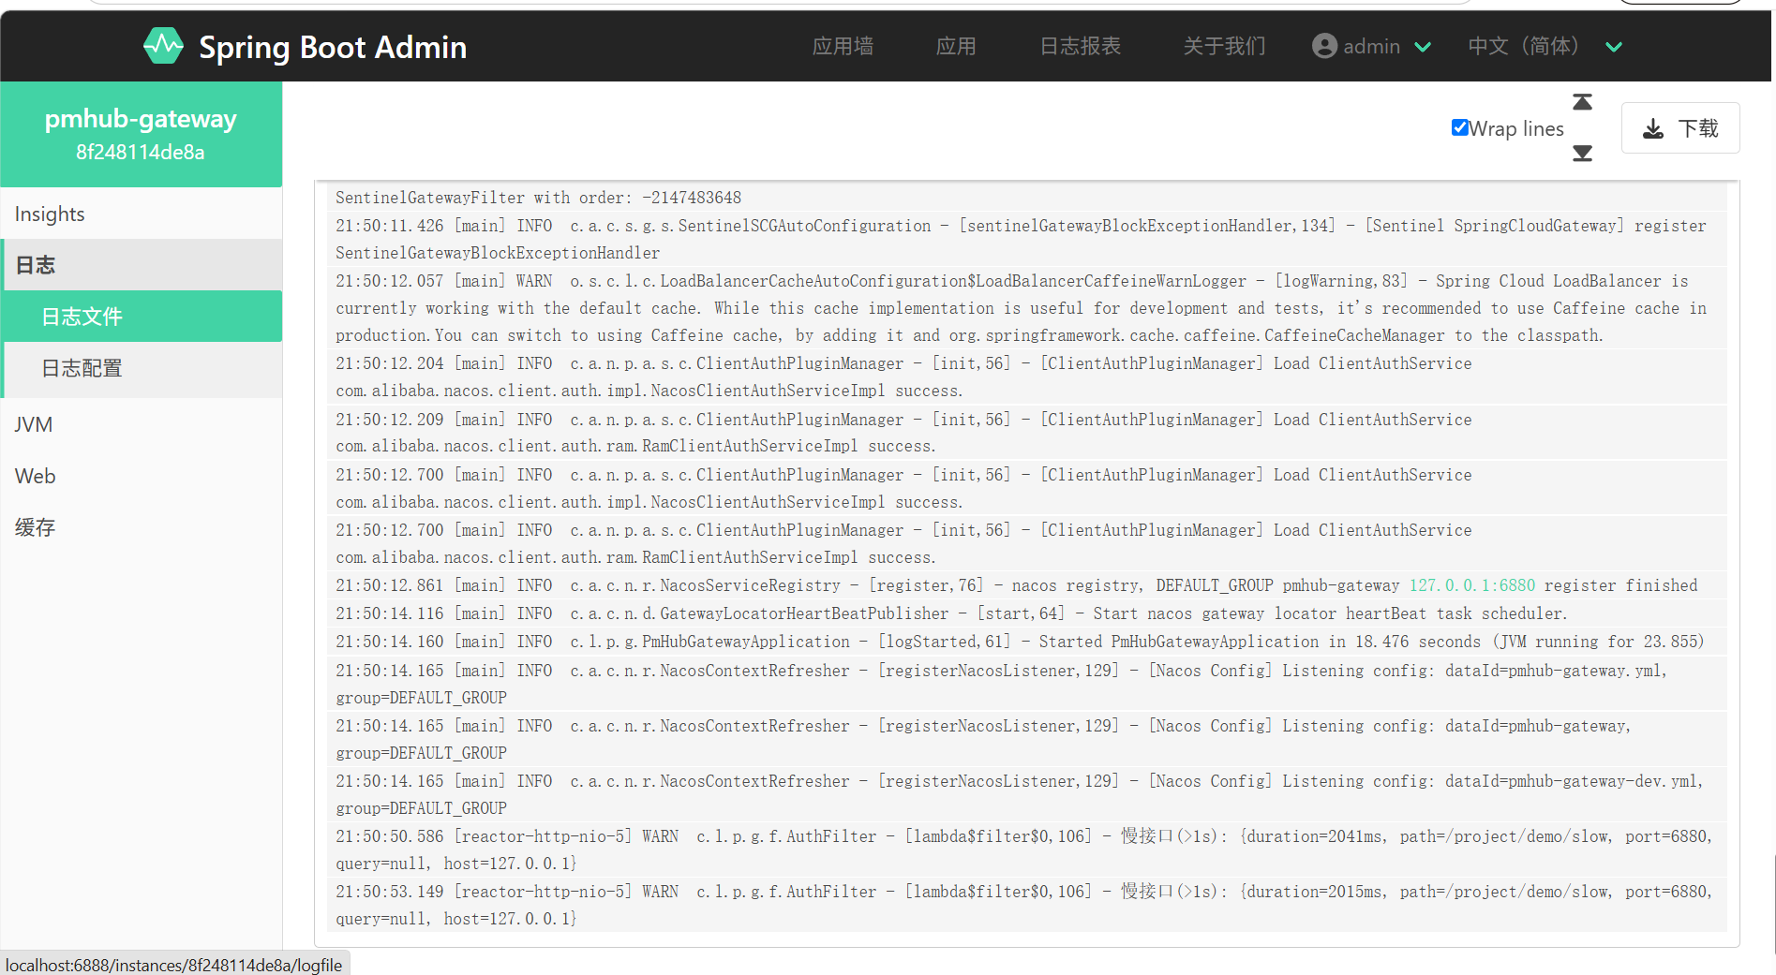The height and width of the screenshot is (975, 1776).
Task: Click the Spring Boot Admin title link
Action: pos(333,47)
